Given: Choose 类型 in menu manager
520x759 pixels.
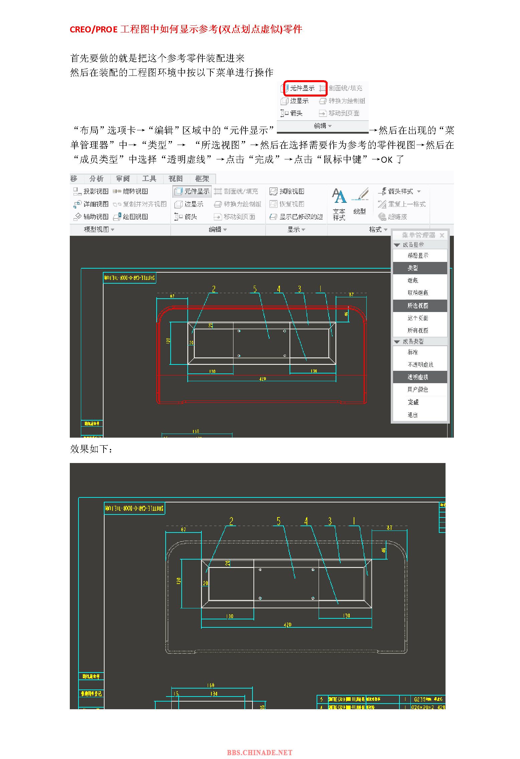Looking at the screenshot, I should pos(420,268).
